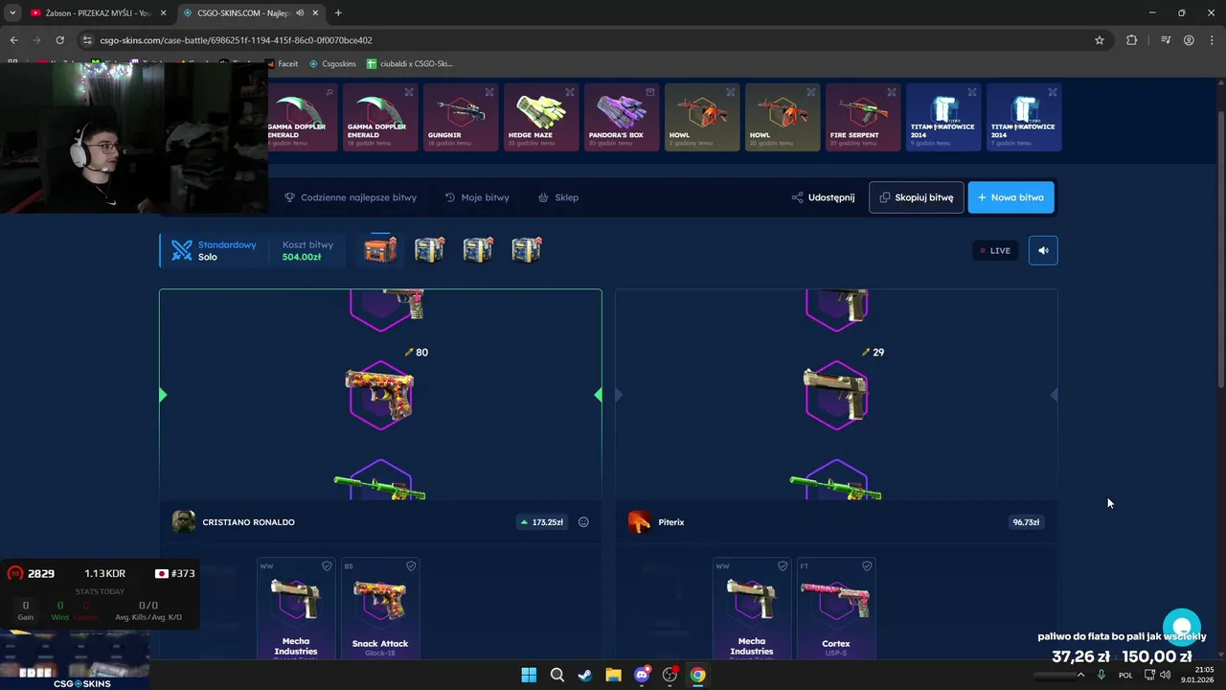
Task: Open Chrome extensions puzzle icon
Action: (1131, 40)
